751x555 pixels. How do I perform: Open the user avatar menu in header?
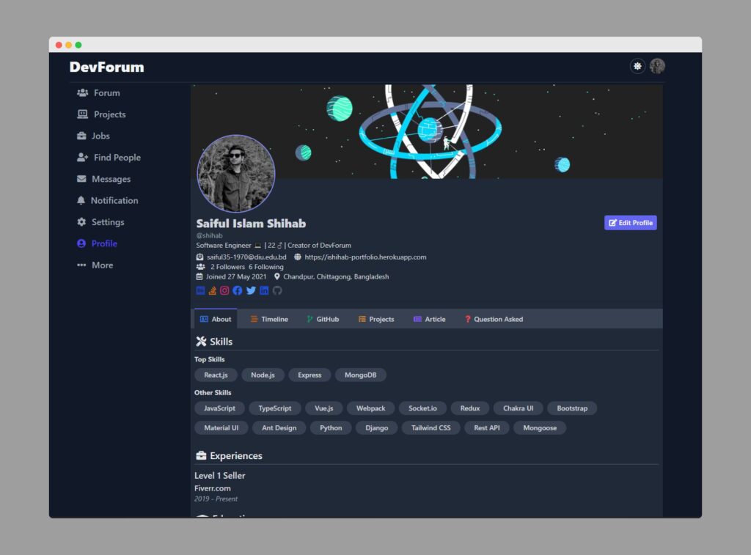657,66
